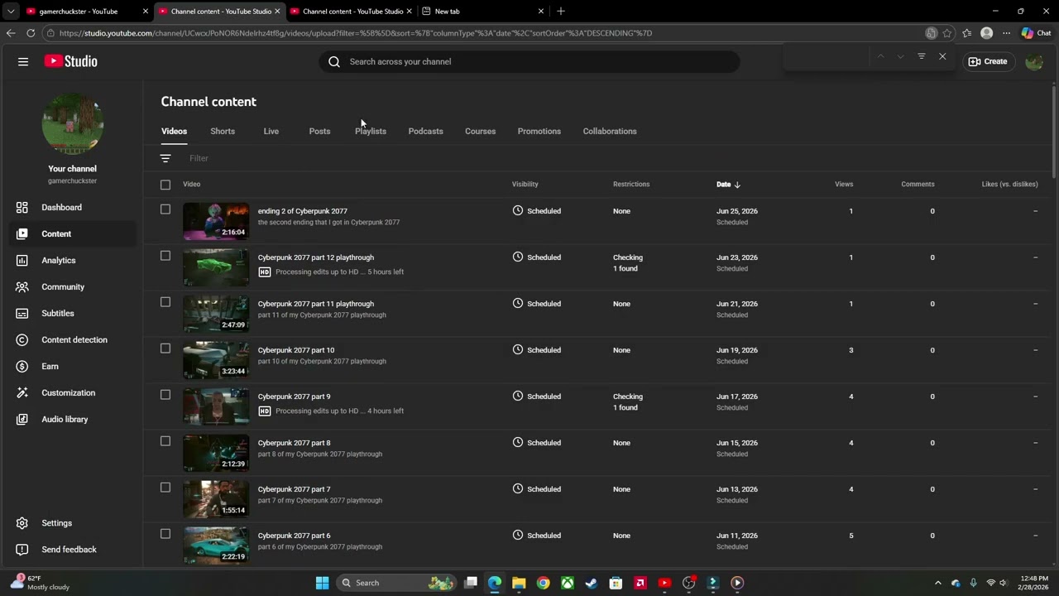Click the Create button
This screenshot has height=596, width=1059.
[x=988, y=61]
